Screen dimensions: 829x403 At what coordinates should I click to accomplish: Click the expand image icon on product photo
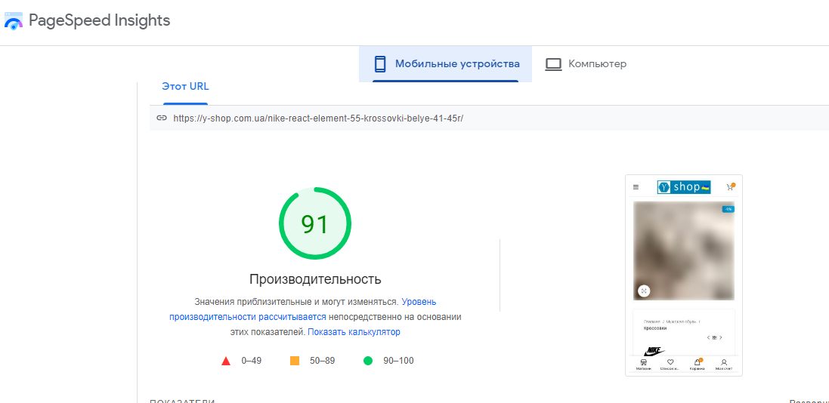[643, 291]
